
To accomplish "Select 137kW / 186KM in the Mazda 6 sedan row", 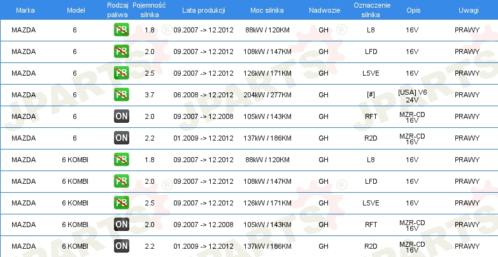I will (267, 137).
